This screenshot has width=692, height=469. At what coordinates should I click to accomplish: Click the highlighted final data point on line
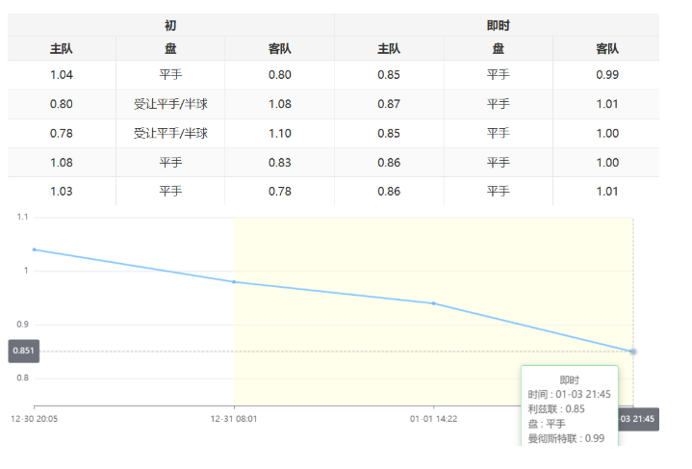(633, 352)
